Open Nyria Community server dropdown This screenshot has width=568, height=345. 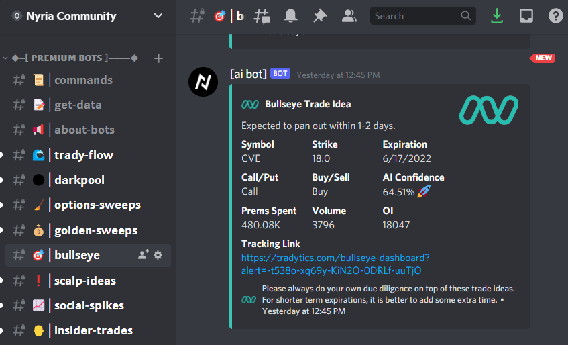[158, 16]
